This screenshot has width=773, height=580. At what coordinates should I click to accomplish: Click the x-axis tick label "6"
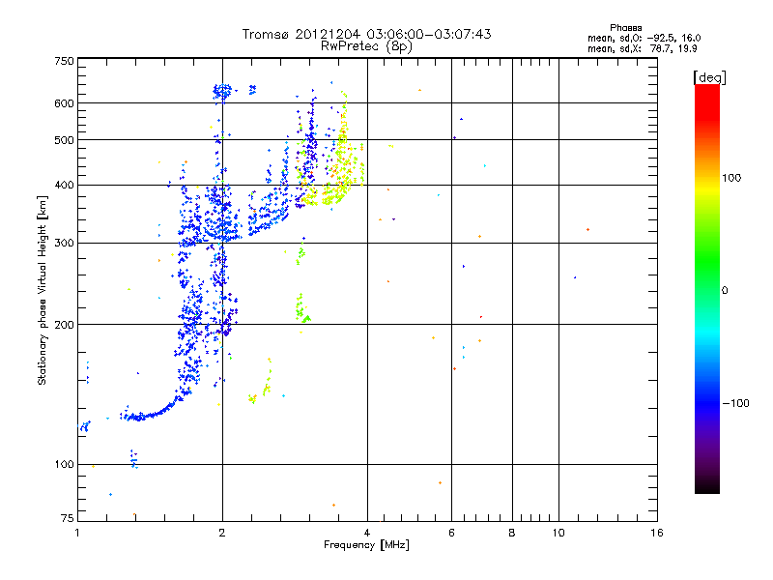pos(451,533)
